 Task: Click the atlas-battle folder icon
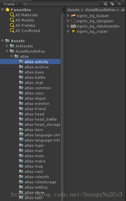pyautogui.click(x=21, y=77)
